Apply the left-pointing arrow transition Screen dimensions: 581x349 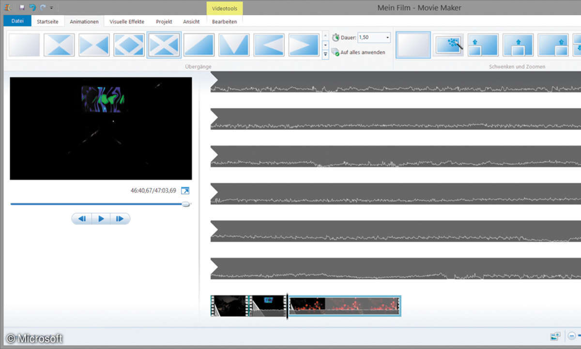pos(269,45)
